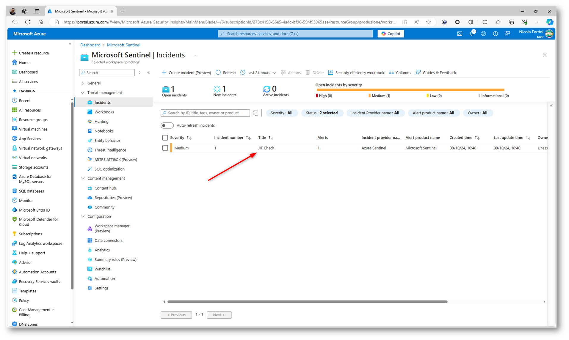This screenshot has height=340, width=569.
Task: Click the open incidents severity bar
Action: pyautogui.click(x=410, y=89)
